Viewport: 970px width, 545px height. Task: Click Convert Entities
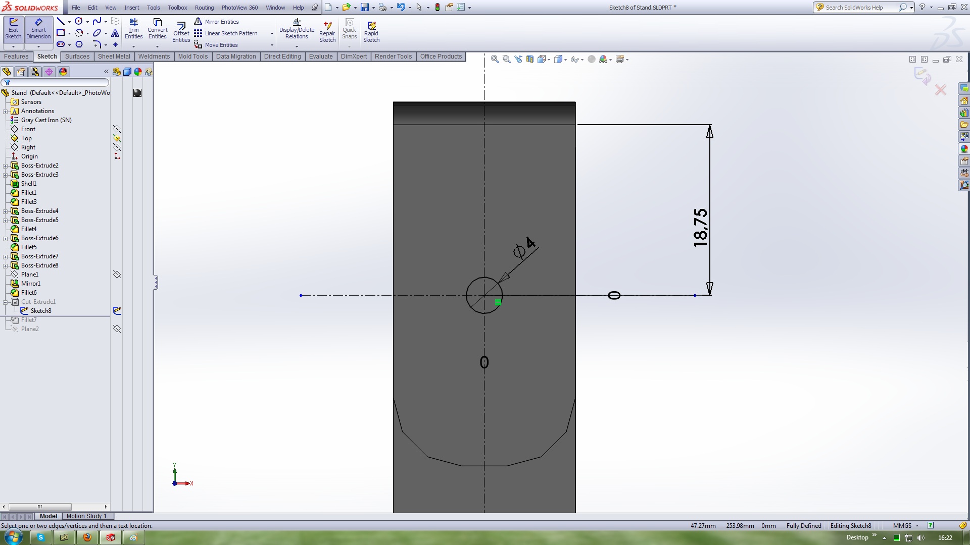tap(157, 29)
